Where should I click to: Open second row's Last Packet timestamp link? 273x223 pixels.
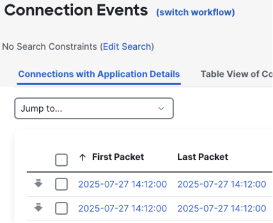222,209
